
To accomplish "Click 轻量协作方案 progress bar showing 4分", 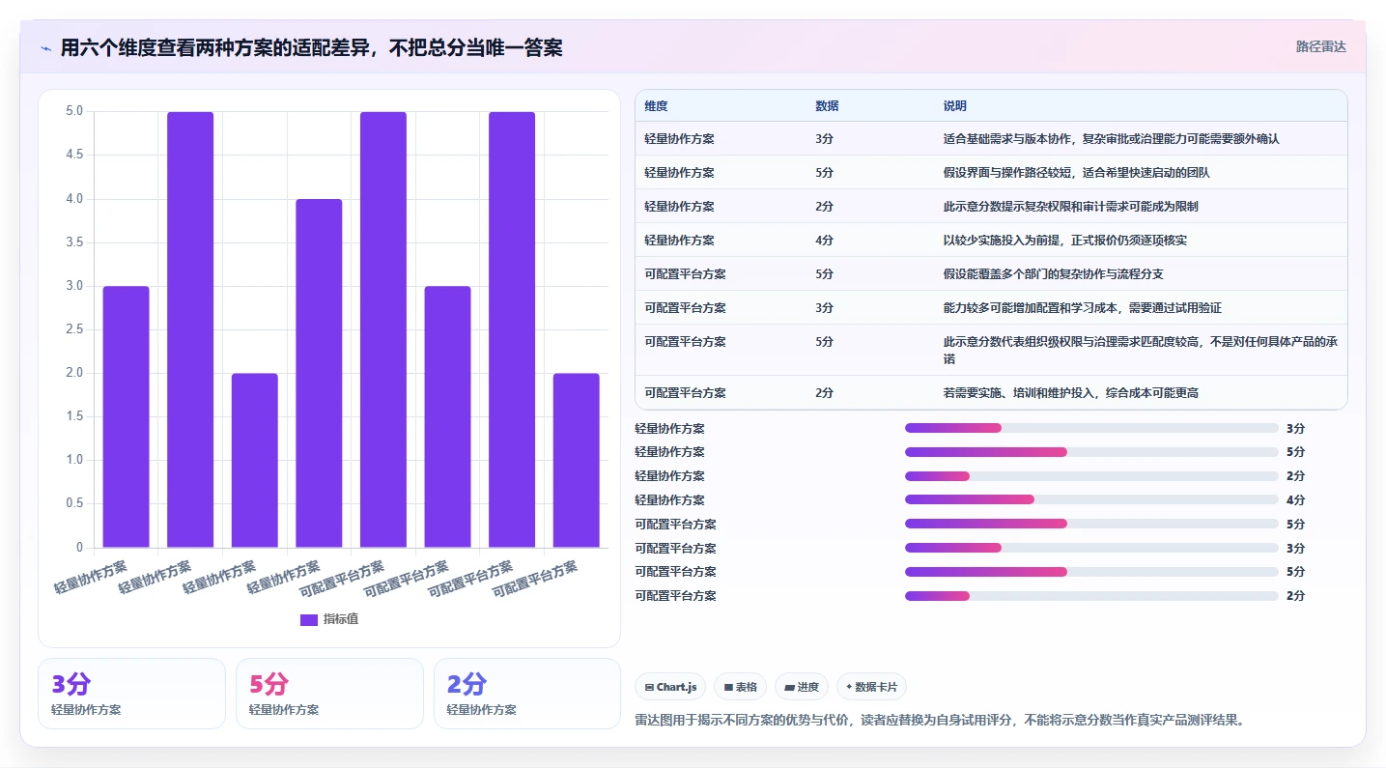I will point(1091,500).
